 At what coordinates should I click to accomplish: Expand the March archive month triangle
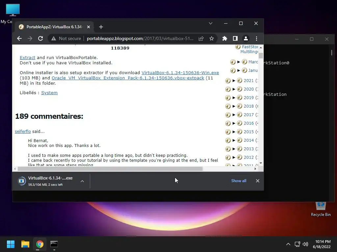pyautogui.click(x=239, y=62)
